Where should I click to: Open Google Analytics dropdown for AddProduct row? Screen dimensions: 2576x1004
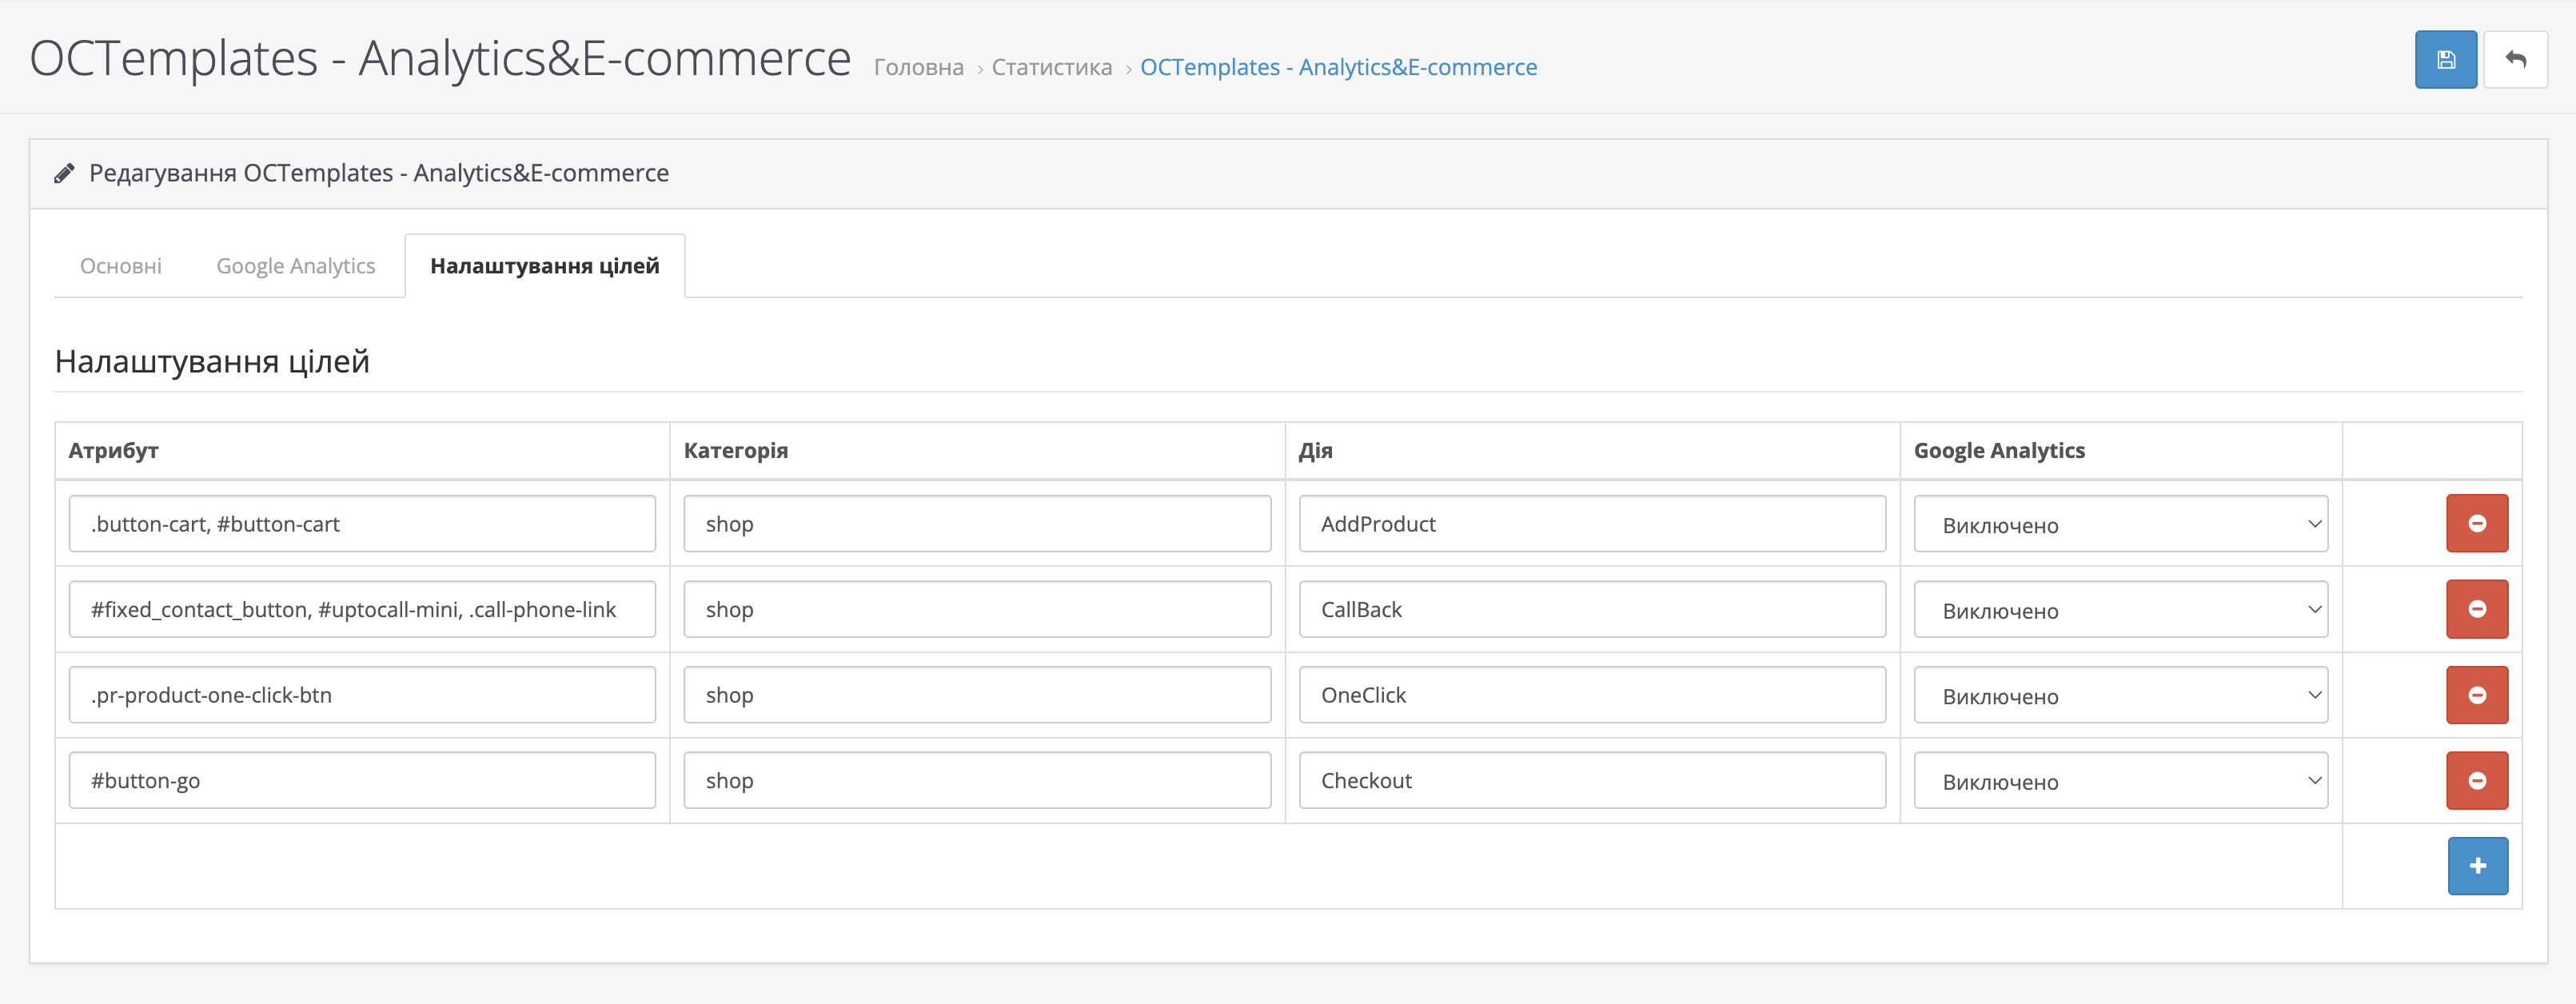(x=2120, y=524)
